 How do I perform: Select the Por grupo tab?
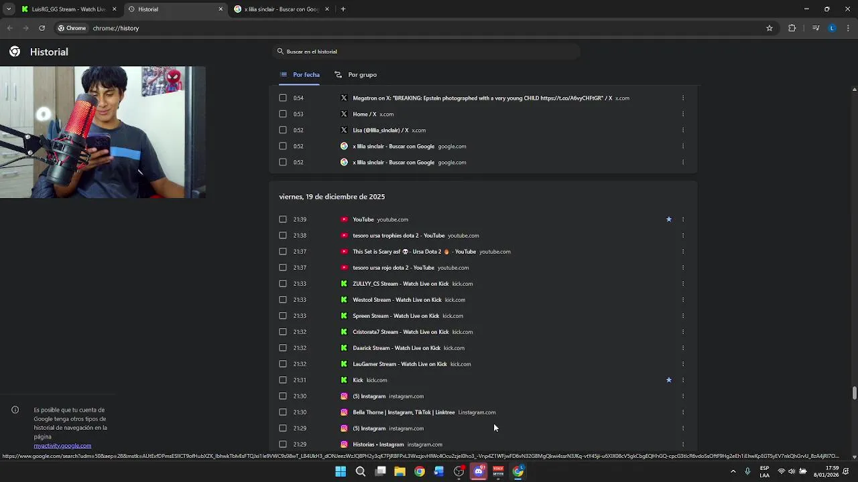coord(356,74)
